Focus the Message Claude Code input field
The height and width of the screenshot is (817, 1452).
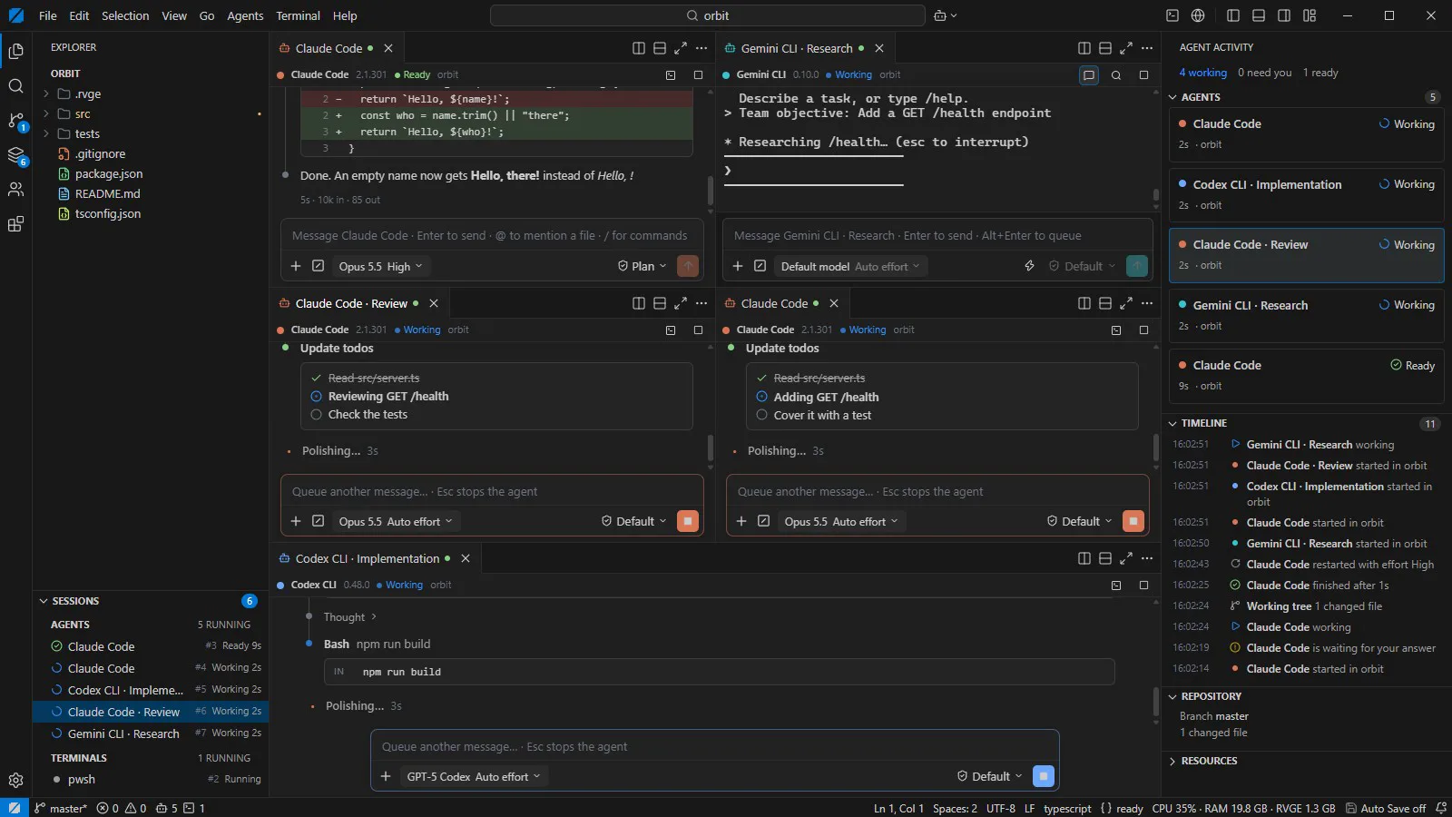click(x=491, y=235)
